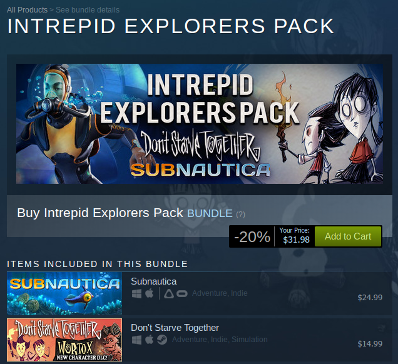398x364 pixels.
Task: Click the Windows icon on the Subnautica row
Action: point(136,294)
